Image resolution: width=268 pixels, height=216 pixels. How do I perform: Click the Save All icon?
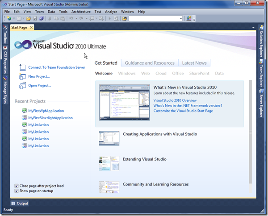tap(42, 18)
